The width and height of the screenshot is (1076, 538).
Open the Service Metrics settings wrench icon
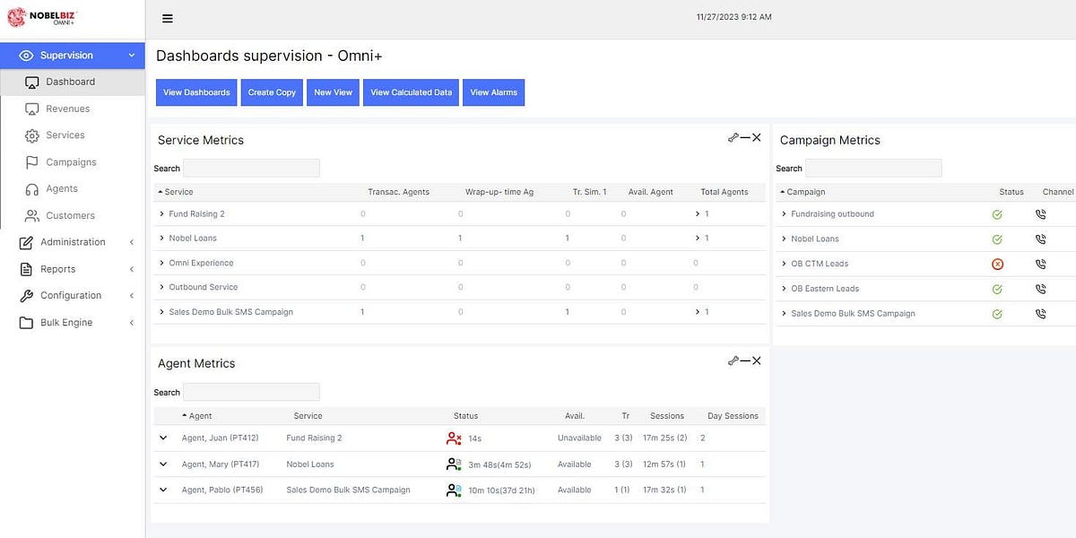[x=733, y=137]
